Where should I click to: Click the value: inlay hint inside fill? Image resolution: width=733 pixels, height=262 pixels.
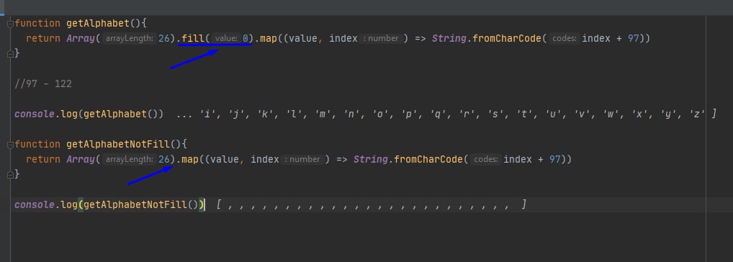tap(227, 39)
